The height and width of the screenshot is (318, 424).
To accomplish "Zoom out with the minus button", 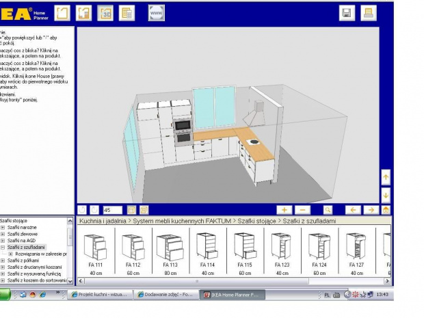I will click(x=303, y=210).
